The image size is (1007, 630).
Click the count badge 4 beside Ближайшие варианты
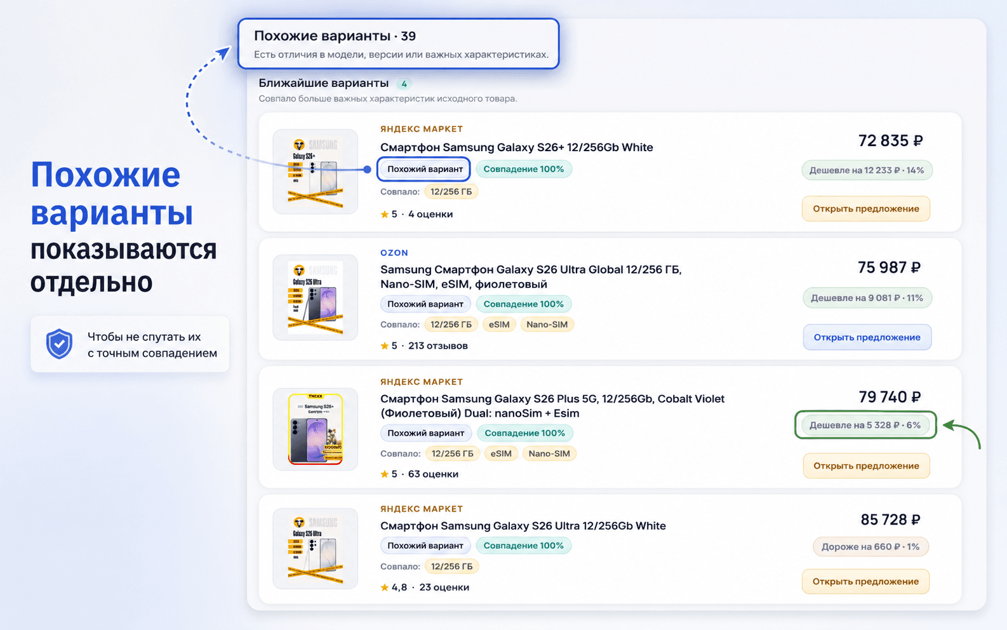pyautogui.click(x=404, y=84)
